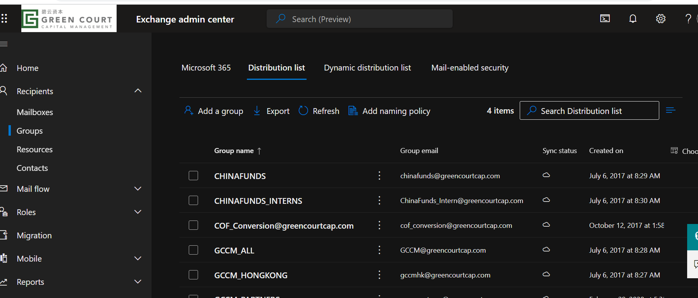Open the CHINAFUNDS_INTERNS group
The image size is (698, 298).
coord(258,201)
